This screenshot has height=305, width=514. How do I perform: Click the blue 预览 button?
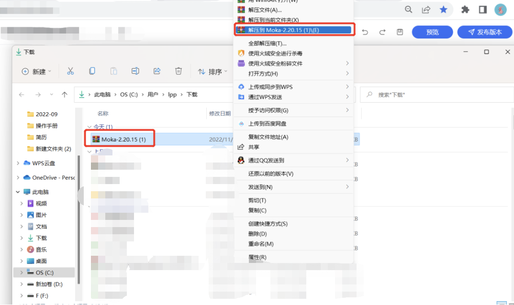click(432, 32)
